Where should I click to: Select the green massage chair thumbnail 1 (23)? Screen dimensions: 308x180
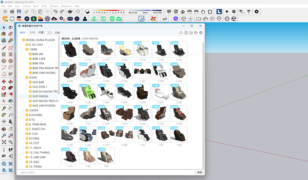(88, 91)
